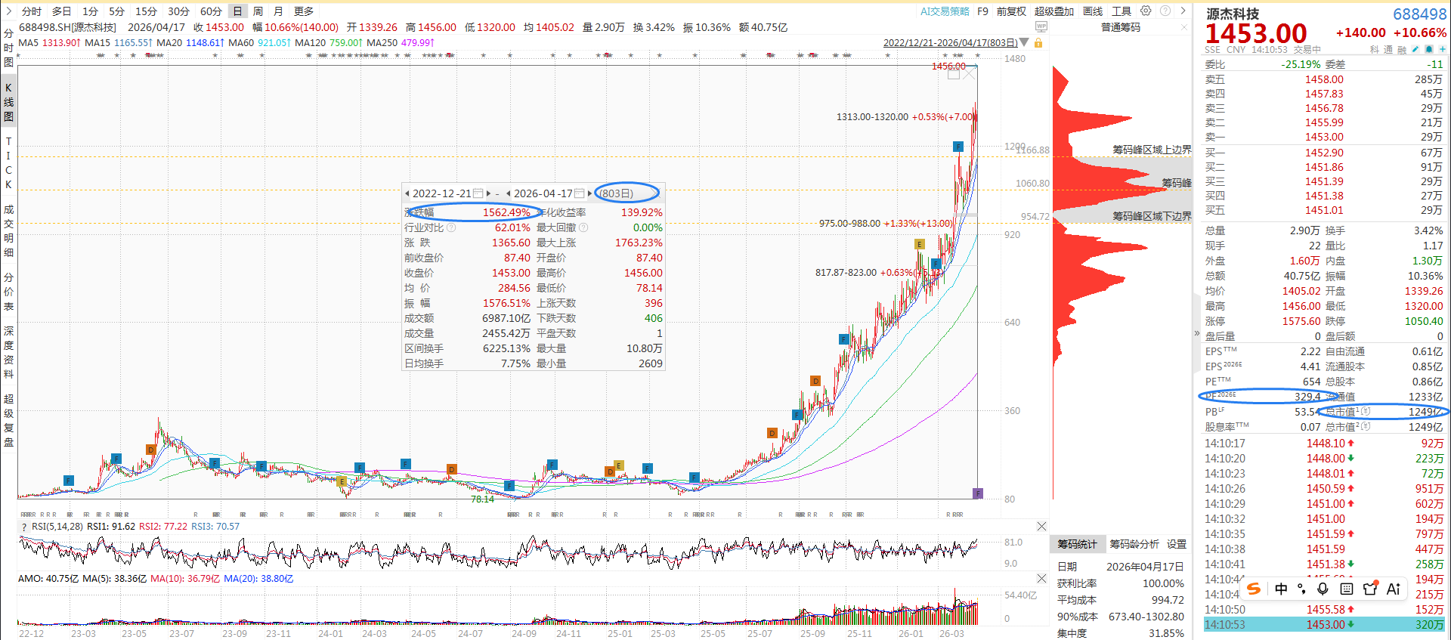
Task: Click the lock icon beside date range
Action: coord(1038,43)
